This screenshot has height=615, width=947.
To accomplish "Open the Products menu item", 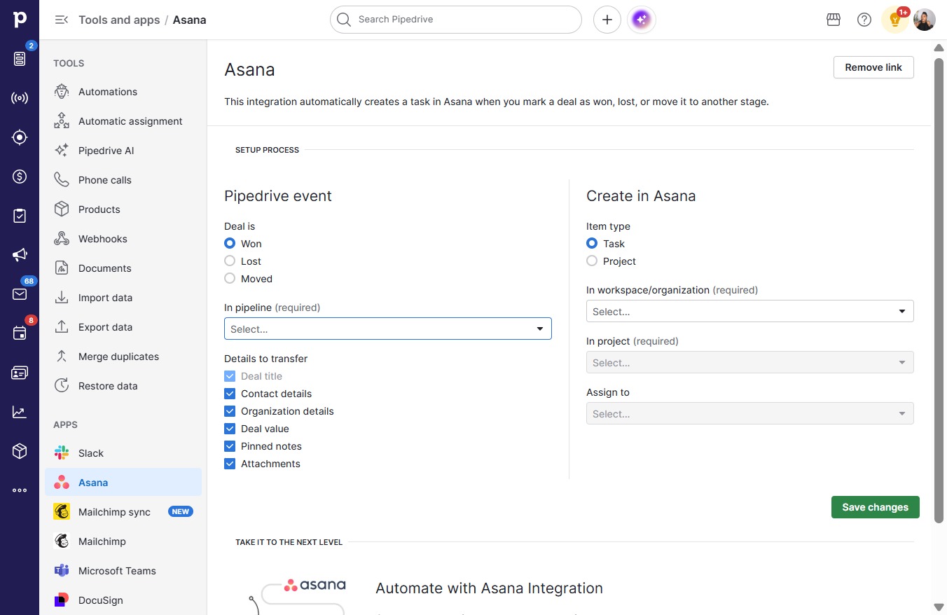I will click(123, 209).
